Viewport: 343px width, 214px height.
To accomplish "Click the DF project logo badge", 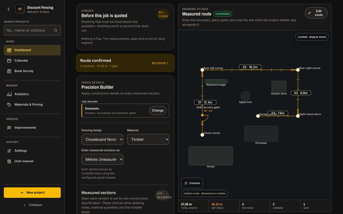I will 20,9.
